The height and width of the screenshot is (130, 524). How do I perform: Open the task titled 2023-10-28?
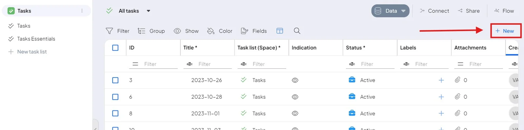(207, 97)
